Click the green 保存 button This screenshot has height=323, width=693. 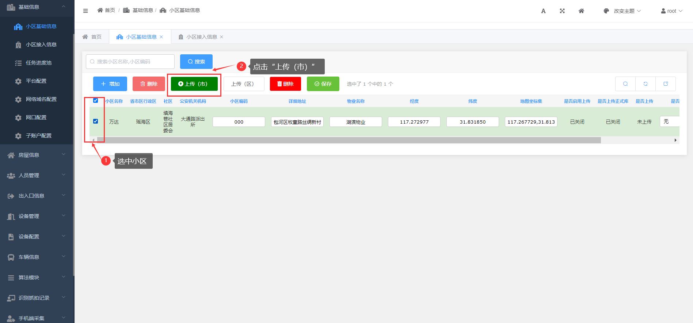pos(323,84)
